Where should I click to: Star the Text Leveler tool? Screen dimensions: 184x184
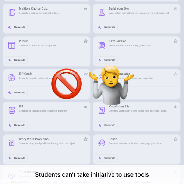click(x=176, y=41)
